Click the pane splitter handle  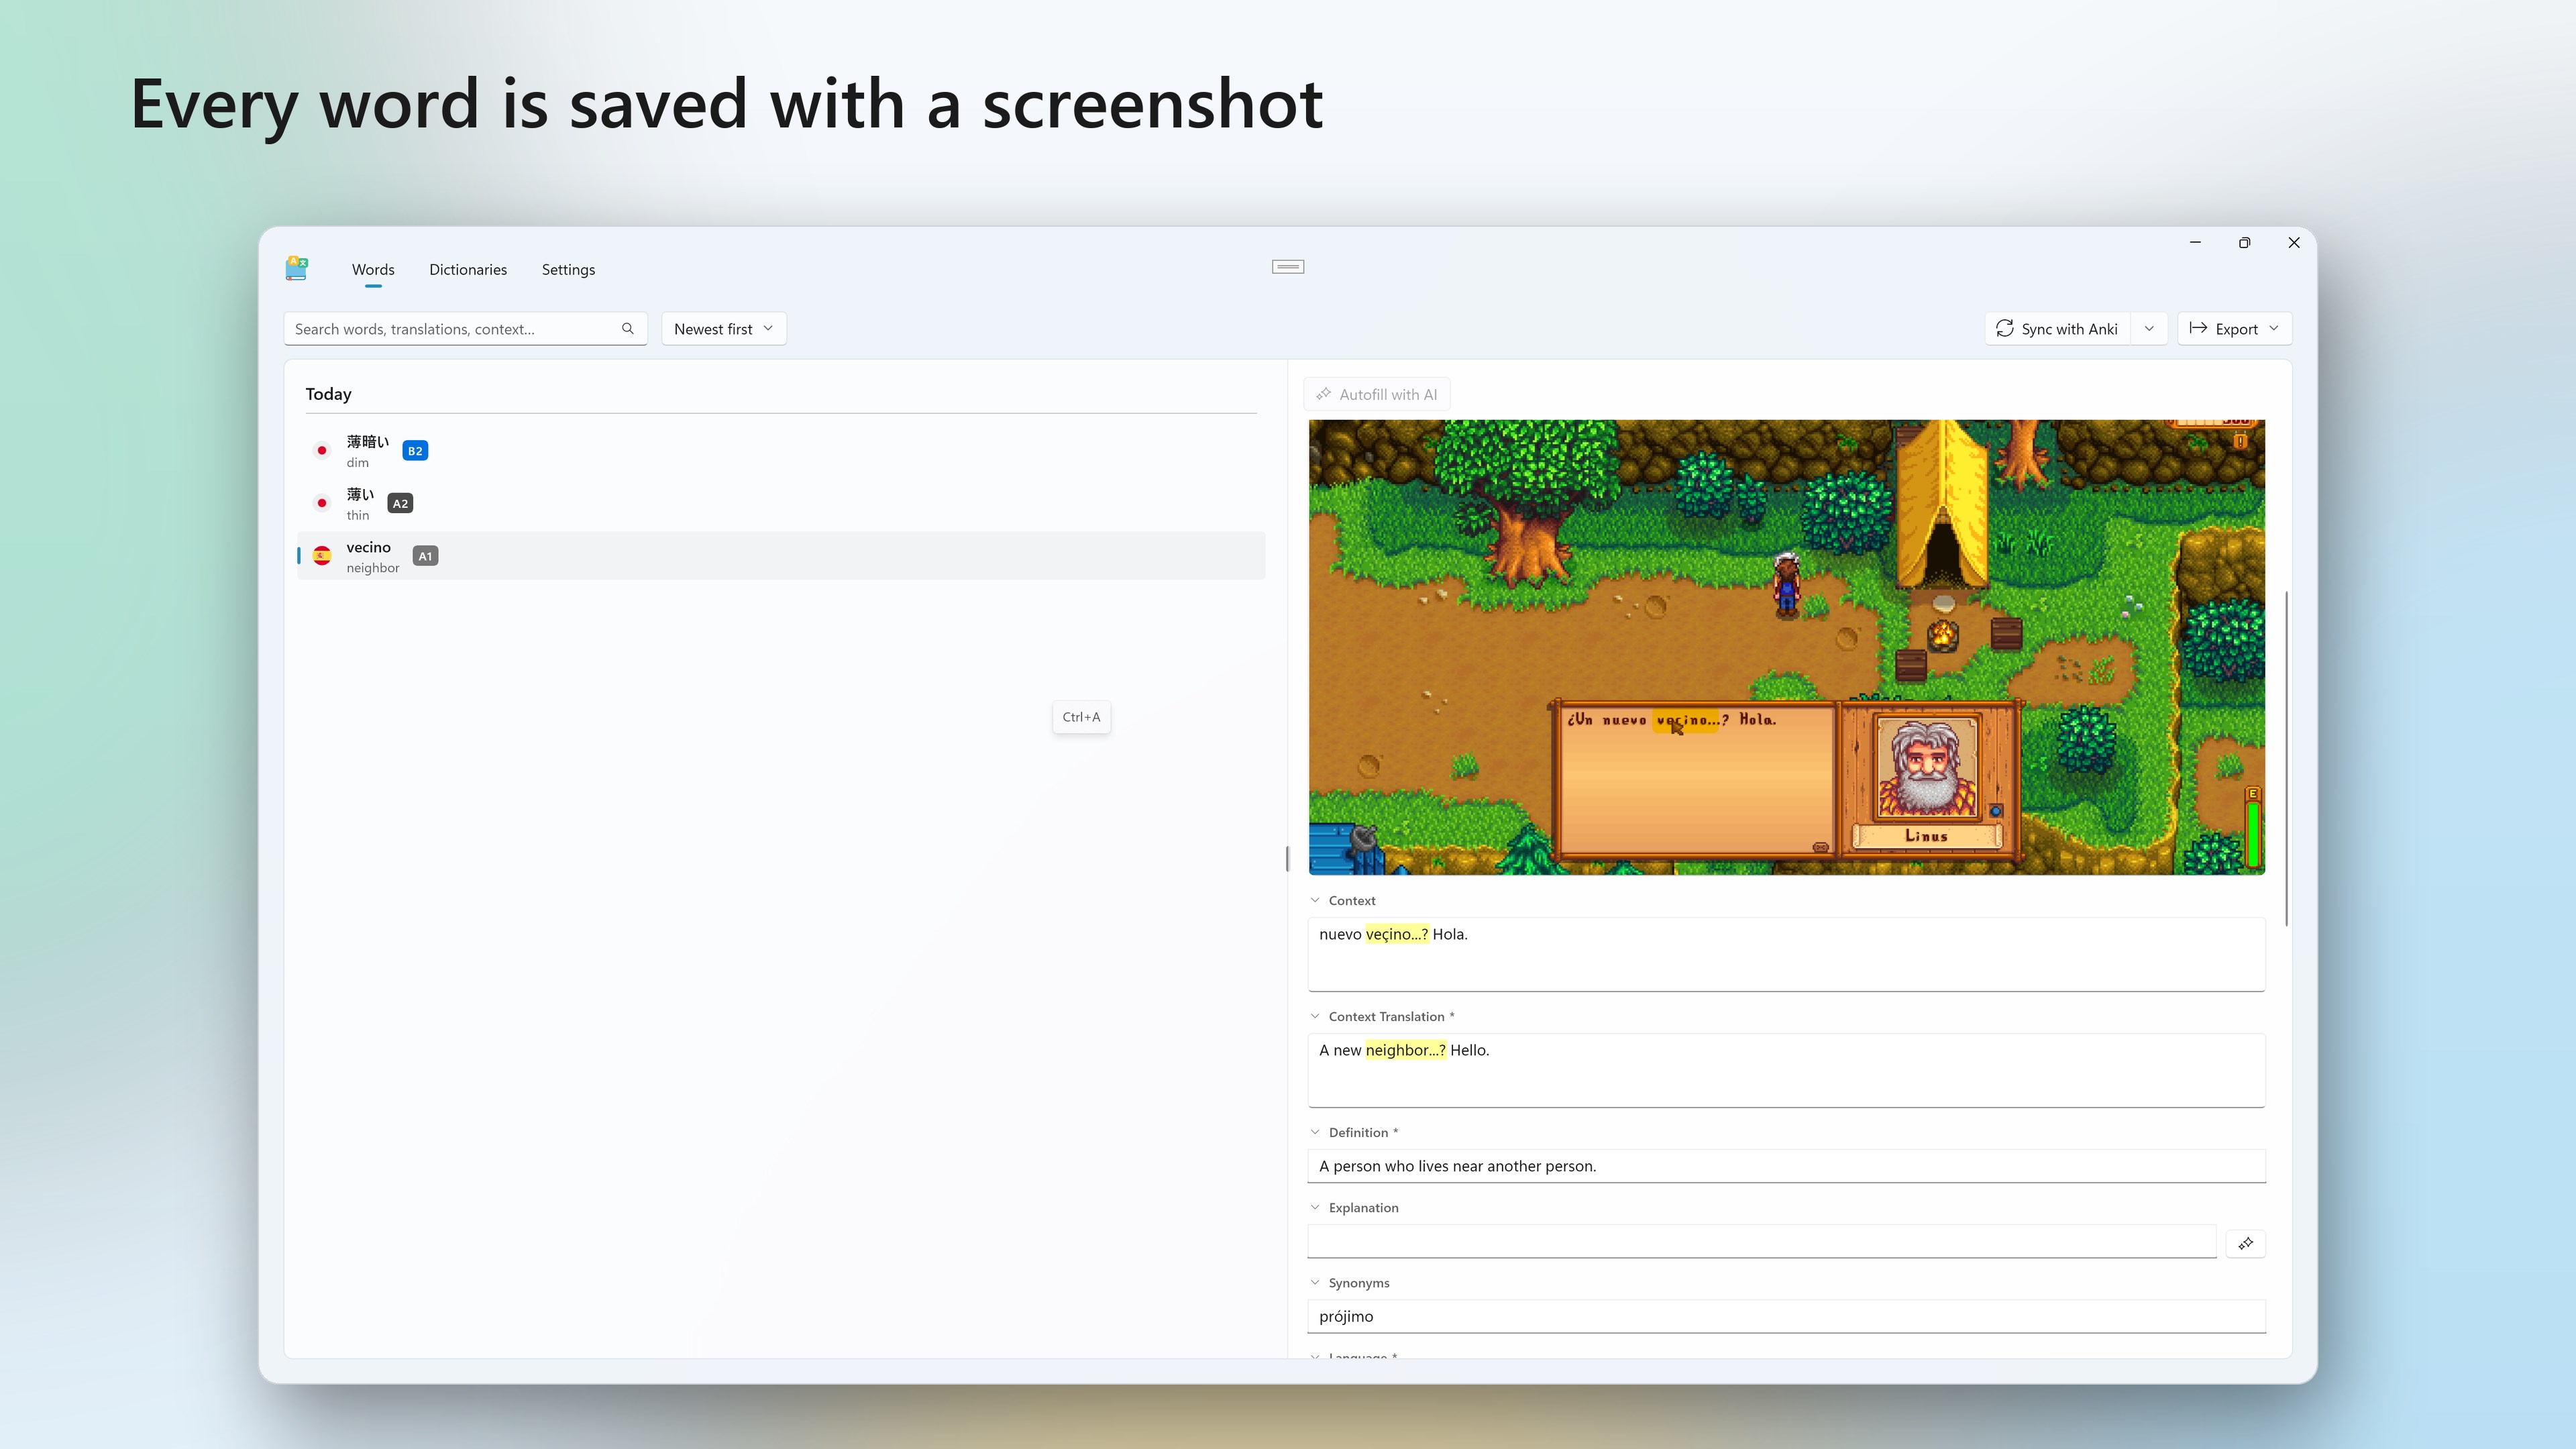(x=1287, y=858)
